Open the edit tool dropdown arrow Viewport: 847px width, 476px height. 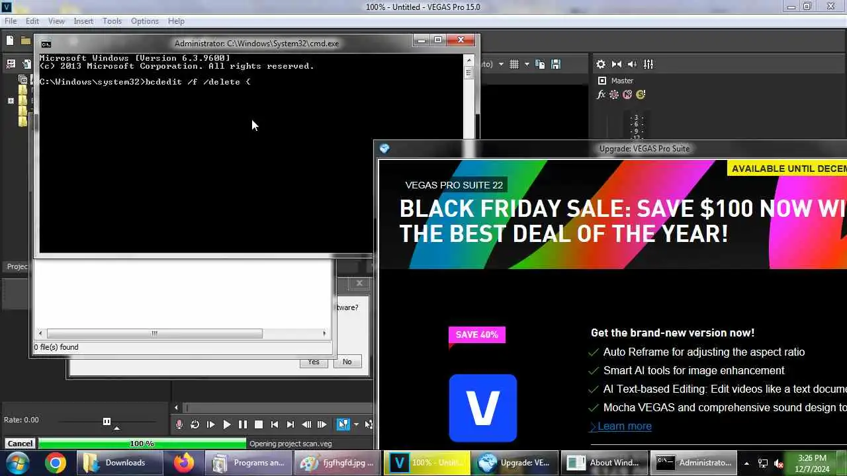pos(356,424)
